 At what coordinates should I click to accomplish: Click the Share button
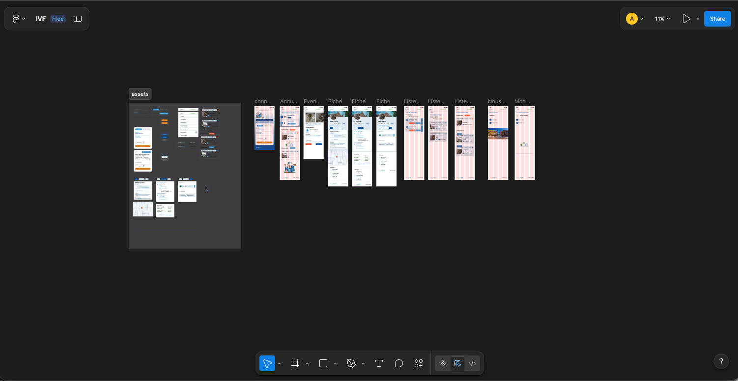(x=717, y=19)
